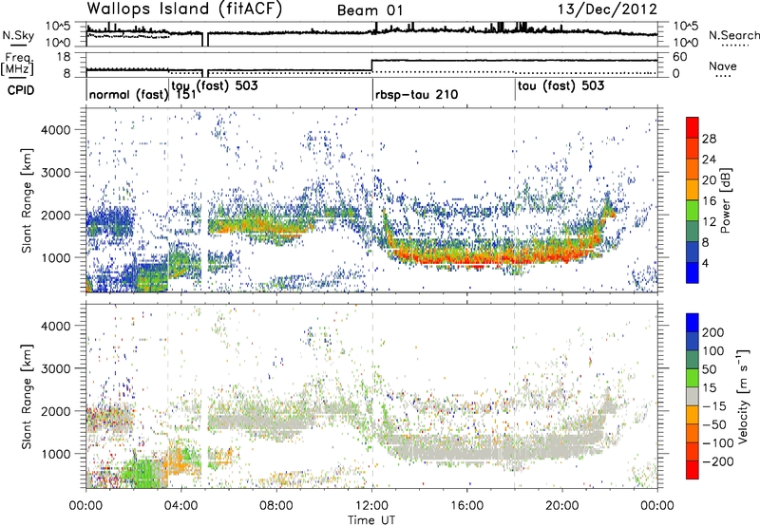Viewport: 760px width, 526px height.
Task: Click the '3000' tick of the velocity panel
Action: tap(55, 368)
